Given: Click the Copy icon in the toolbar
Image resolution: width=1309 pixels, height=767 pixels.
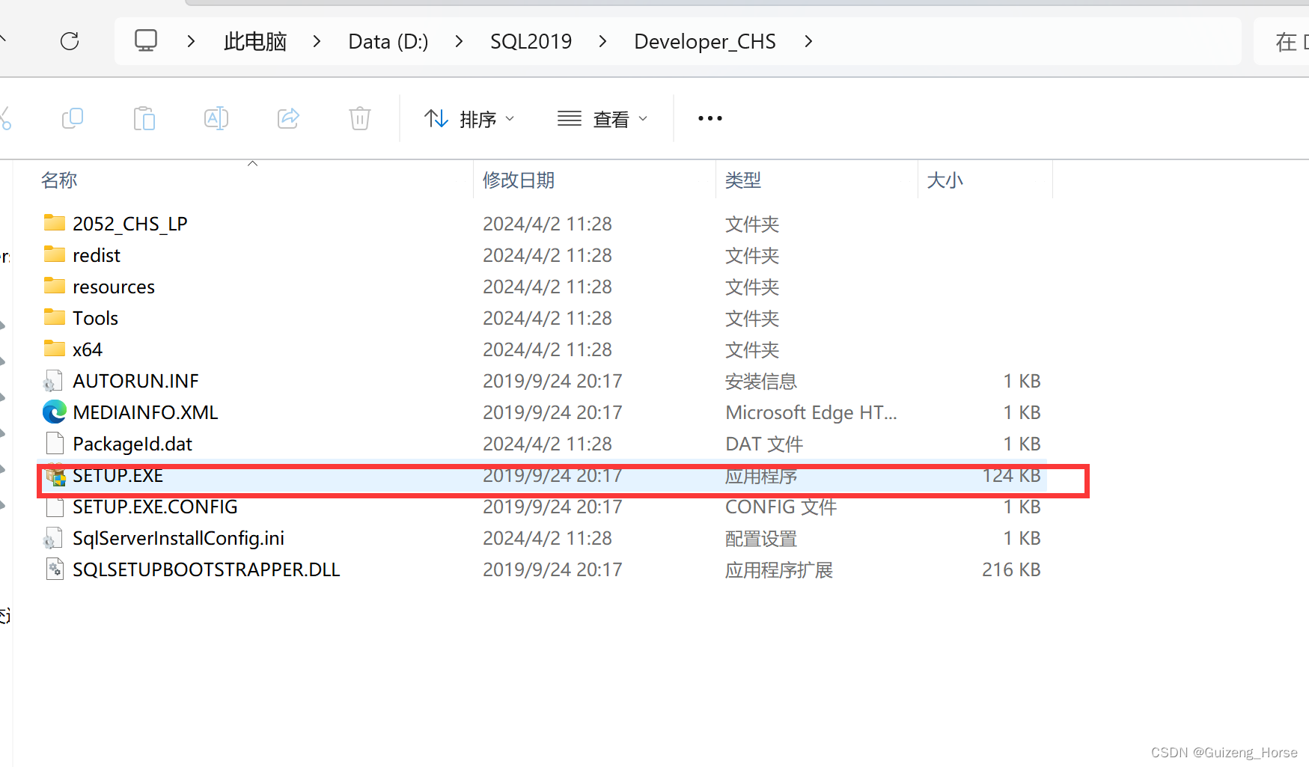Looking at the screenshot, I should (x=73, y=118).
